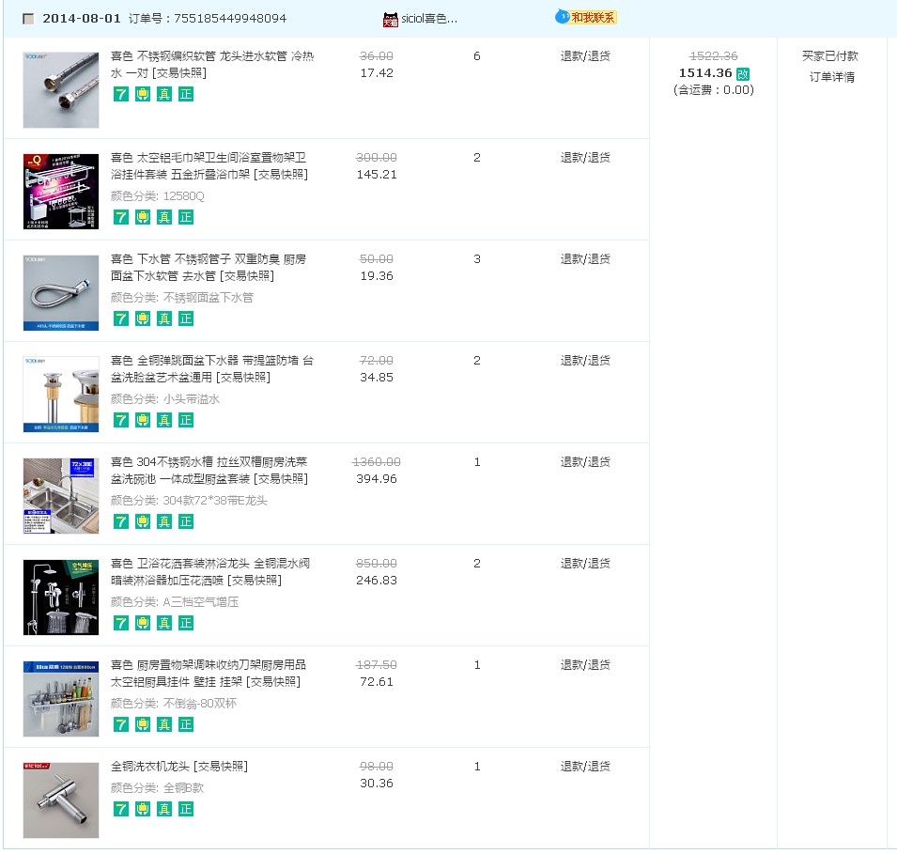The image size is (897, 854).
Task: Open the towel rack product thumbnail
Action: (x=61, y=191)
